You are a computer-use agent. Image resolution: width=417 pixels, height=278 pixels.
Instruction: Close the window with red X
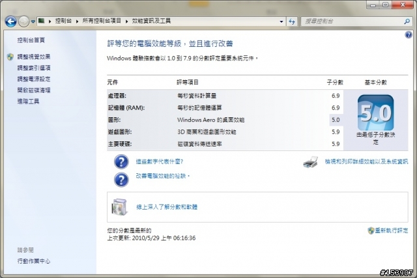403,5
